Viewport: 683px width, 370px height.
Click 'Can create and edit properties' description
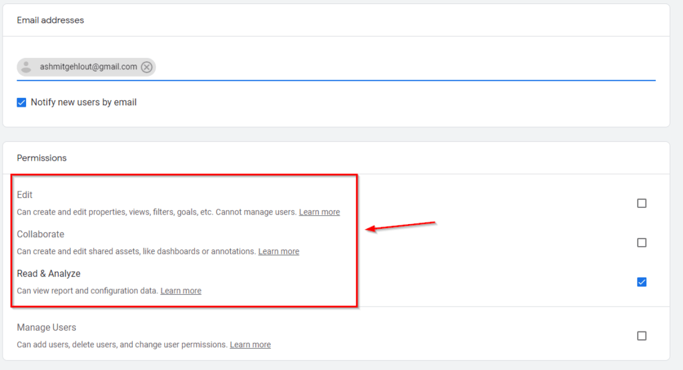(157, 212)
